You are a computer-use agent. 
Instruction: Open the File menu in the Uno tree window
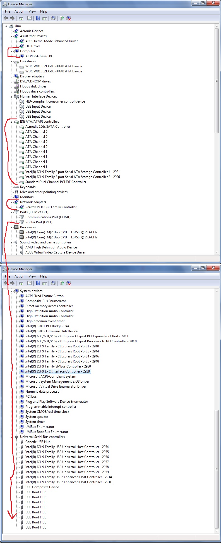[x=8, y=11]
